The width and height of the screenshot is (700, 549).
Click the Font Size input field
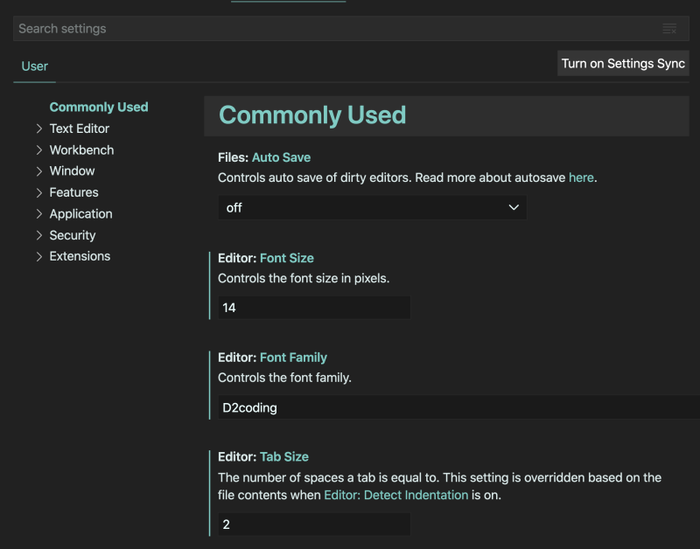pos(314,308)
